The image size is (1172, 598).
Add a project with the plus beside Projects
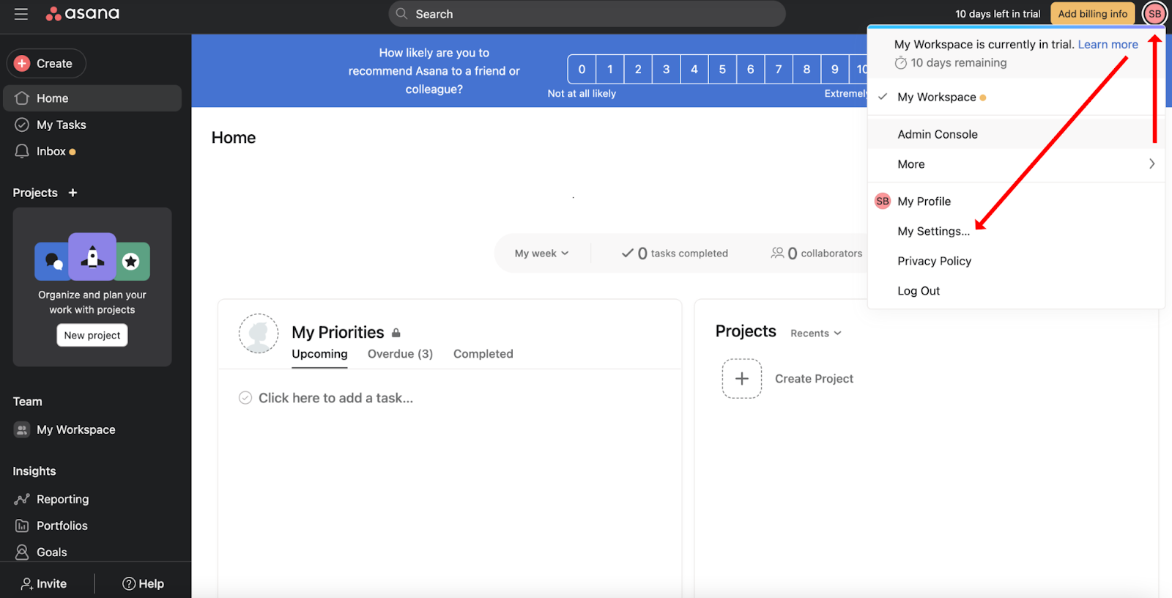(x=73, y=193)
